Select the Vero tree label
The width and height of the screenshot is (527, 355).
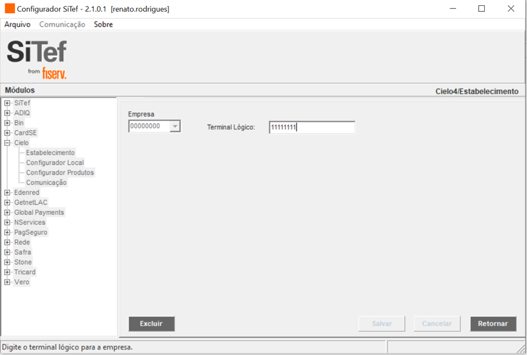21,282
